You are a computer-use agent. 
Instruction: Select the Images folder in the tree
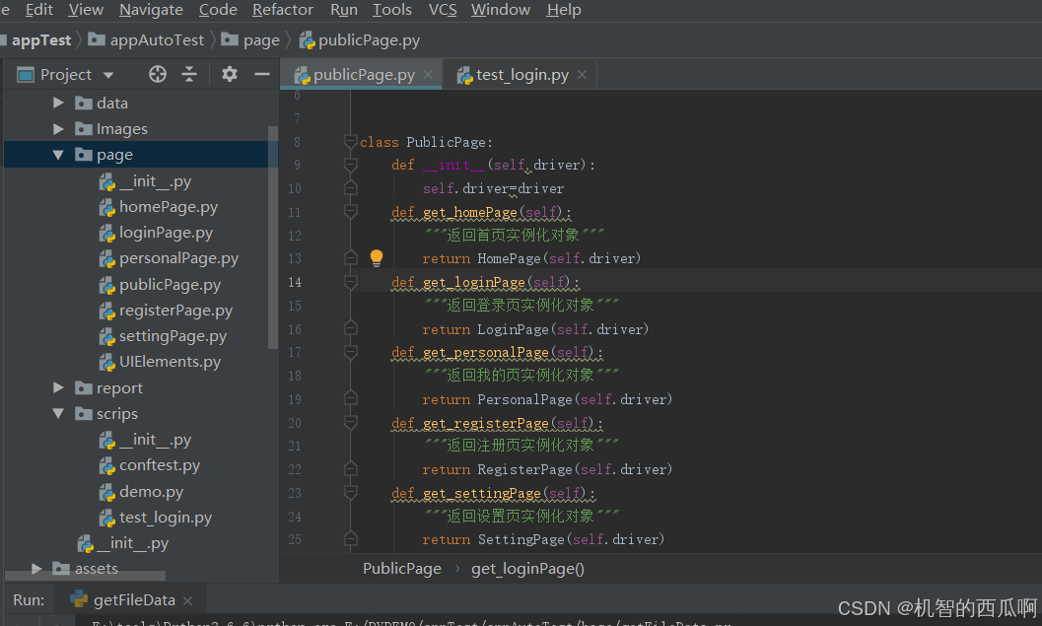click(x=121, y=129)
